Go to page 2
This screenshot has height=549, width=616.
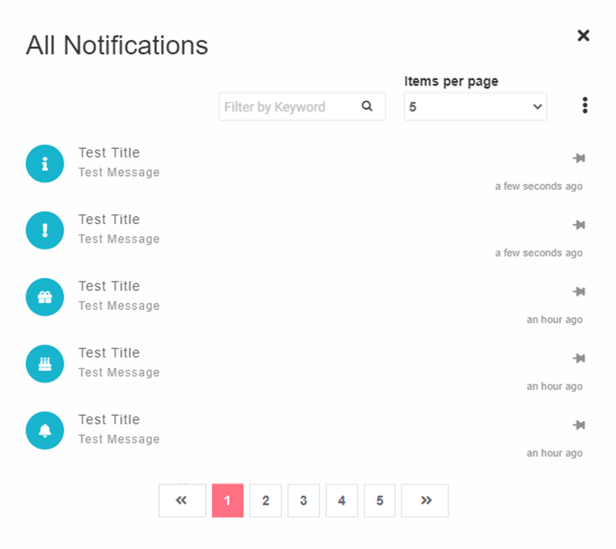pyautogui.click(x=265, y=501)
